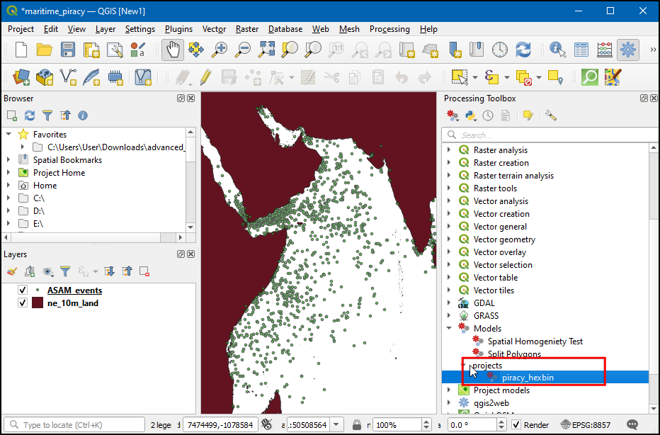Toggle visibility of ne_10m_land layer

click(x=23, y=303)
